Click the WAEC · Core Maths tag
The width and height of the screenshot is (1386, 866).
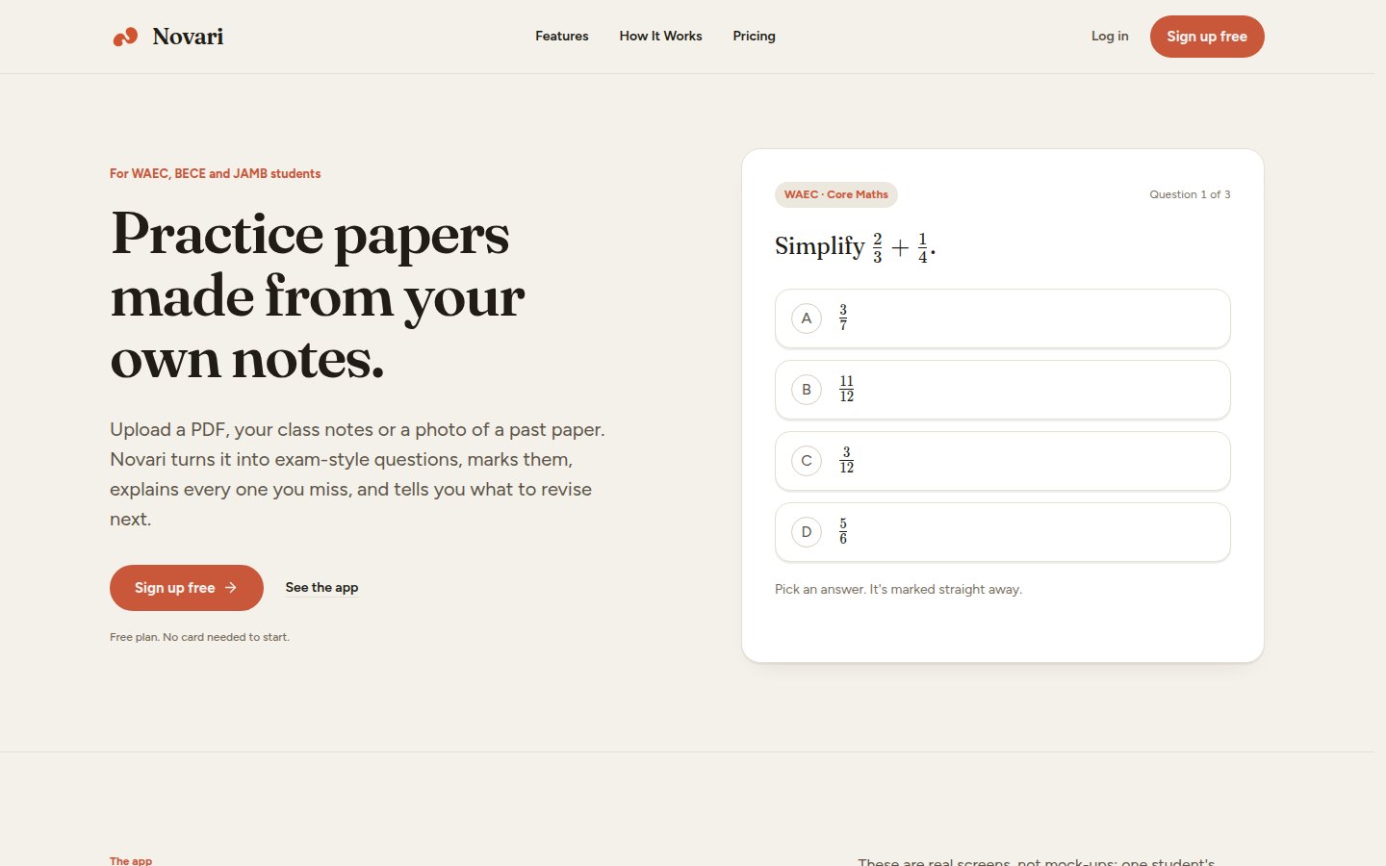(836, 194)
